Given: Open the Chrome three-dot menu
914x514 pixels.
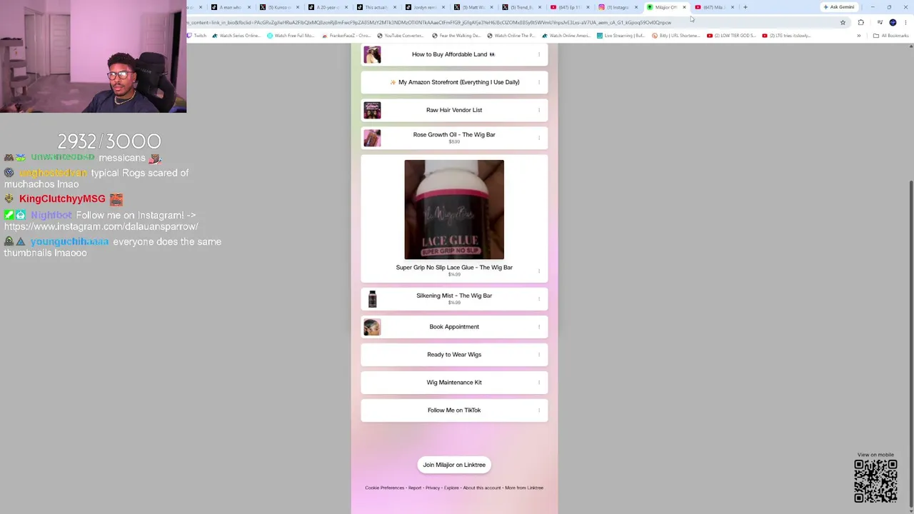Looking at the screenshot, I should [x=905, y=22].
